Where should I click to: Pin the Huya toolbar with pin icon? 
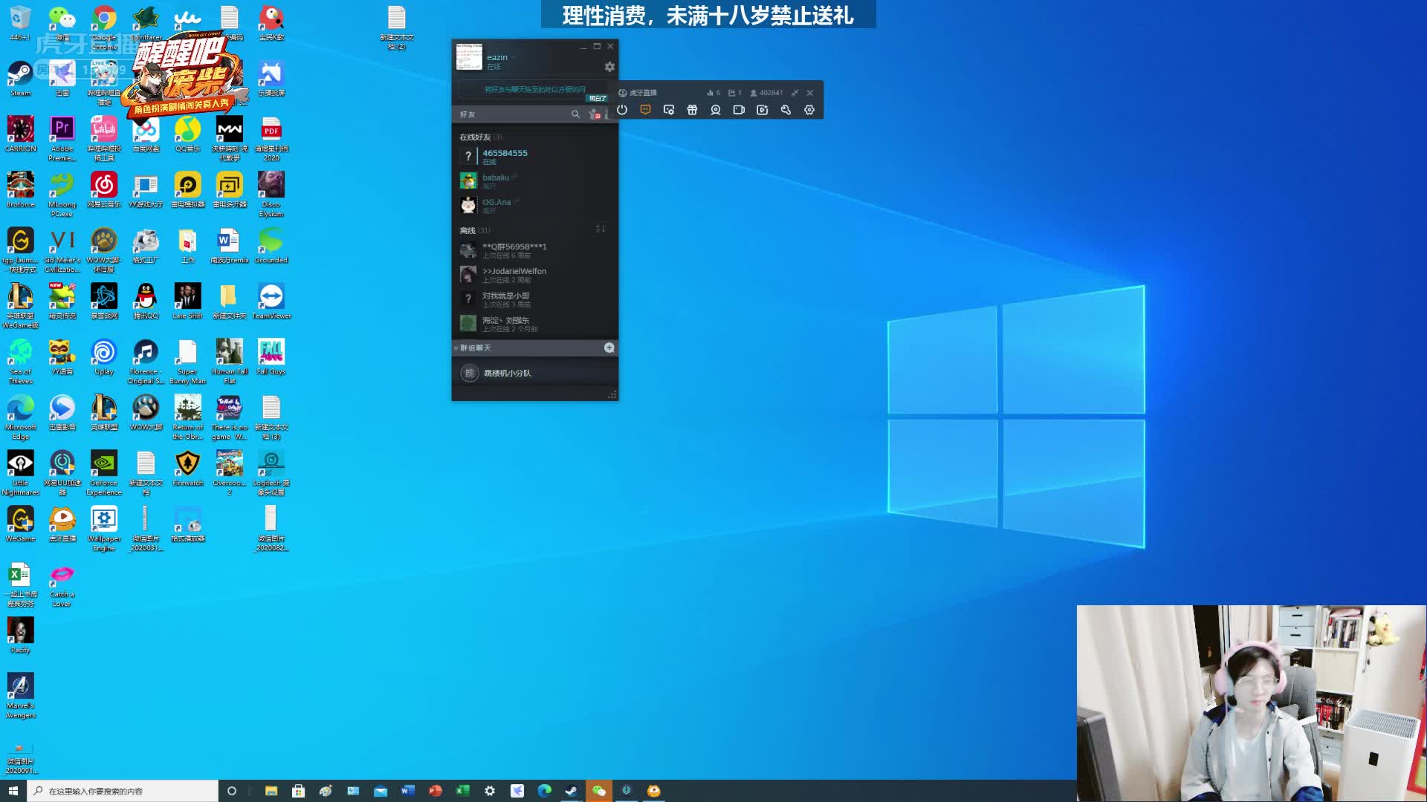point(795,93)
